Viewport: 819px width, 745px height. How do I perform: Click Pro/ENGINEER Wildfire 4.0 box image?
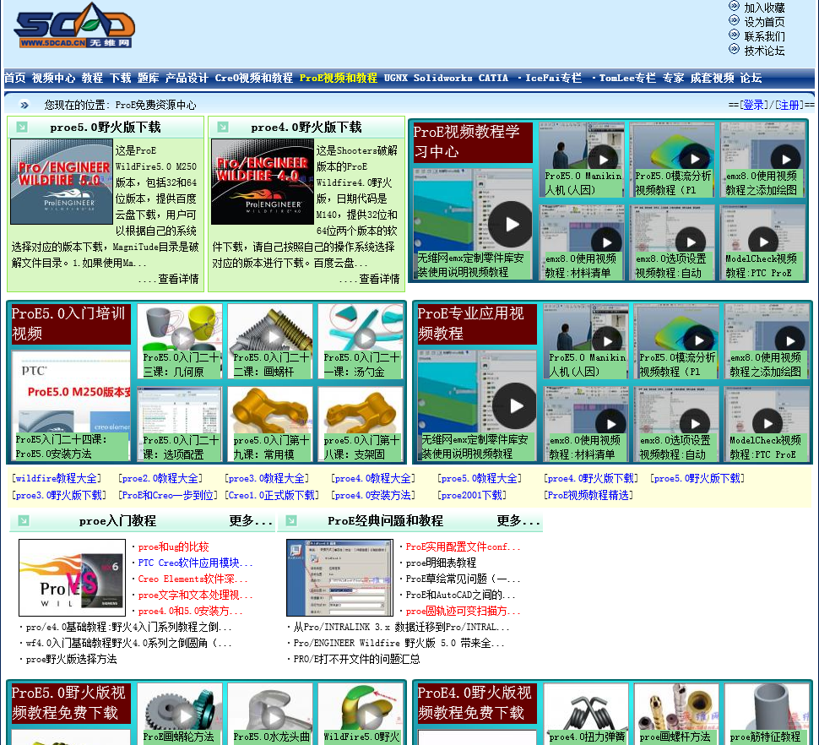(263, 182)
